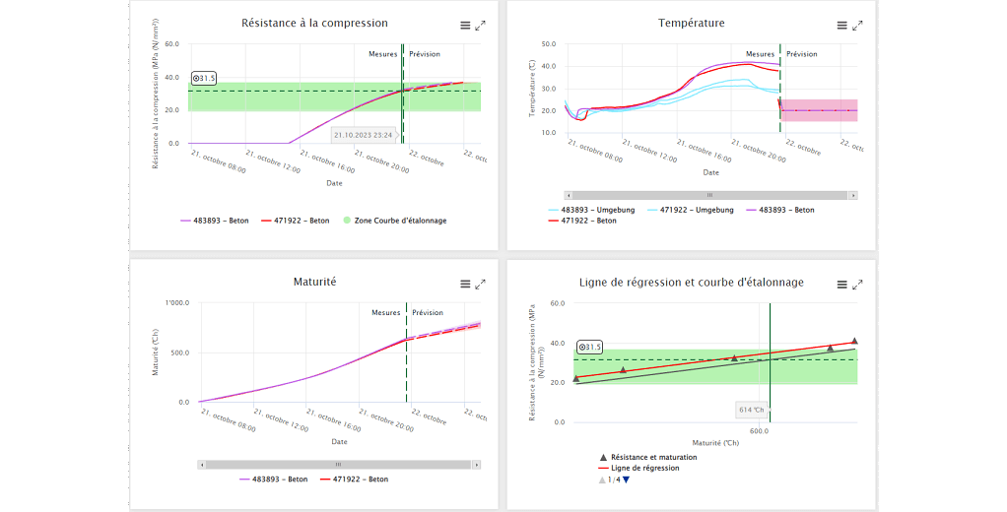Go to next legend page with down arrow
Screen dimensions: 1007x512
pos(626,480)
